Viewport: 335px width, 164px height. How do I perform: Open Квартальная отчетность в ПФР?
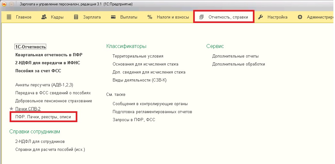(x=49, y=55)
